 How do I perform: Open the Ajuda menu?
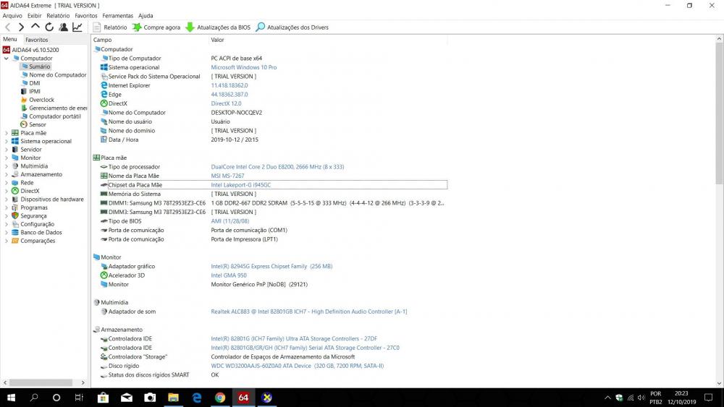point(146,15)
